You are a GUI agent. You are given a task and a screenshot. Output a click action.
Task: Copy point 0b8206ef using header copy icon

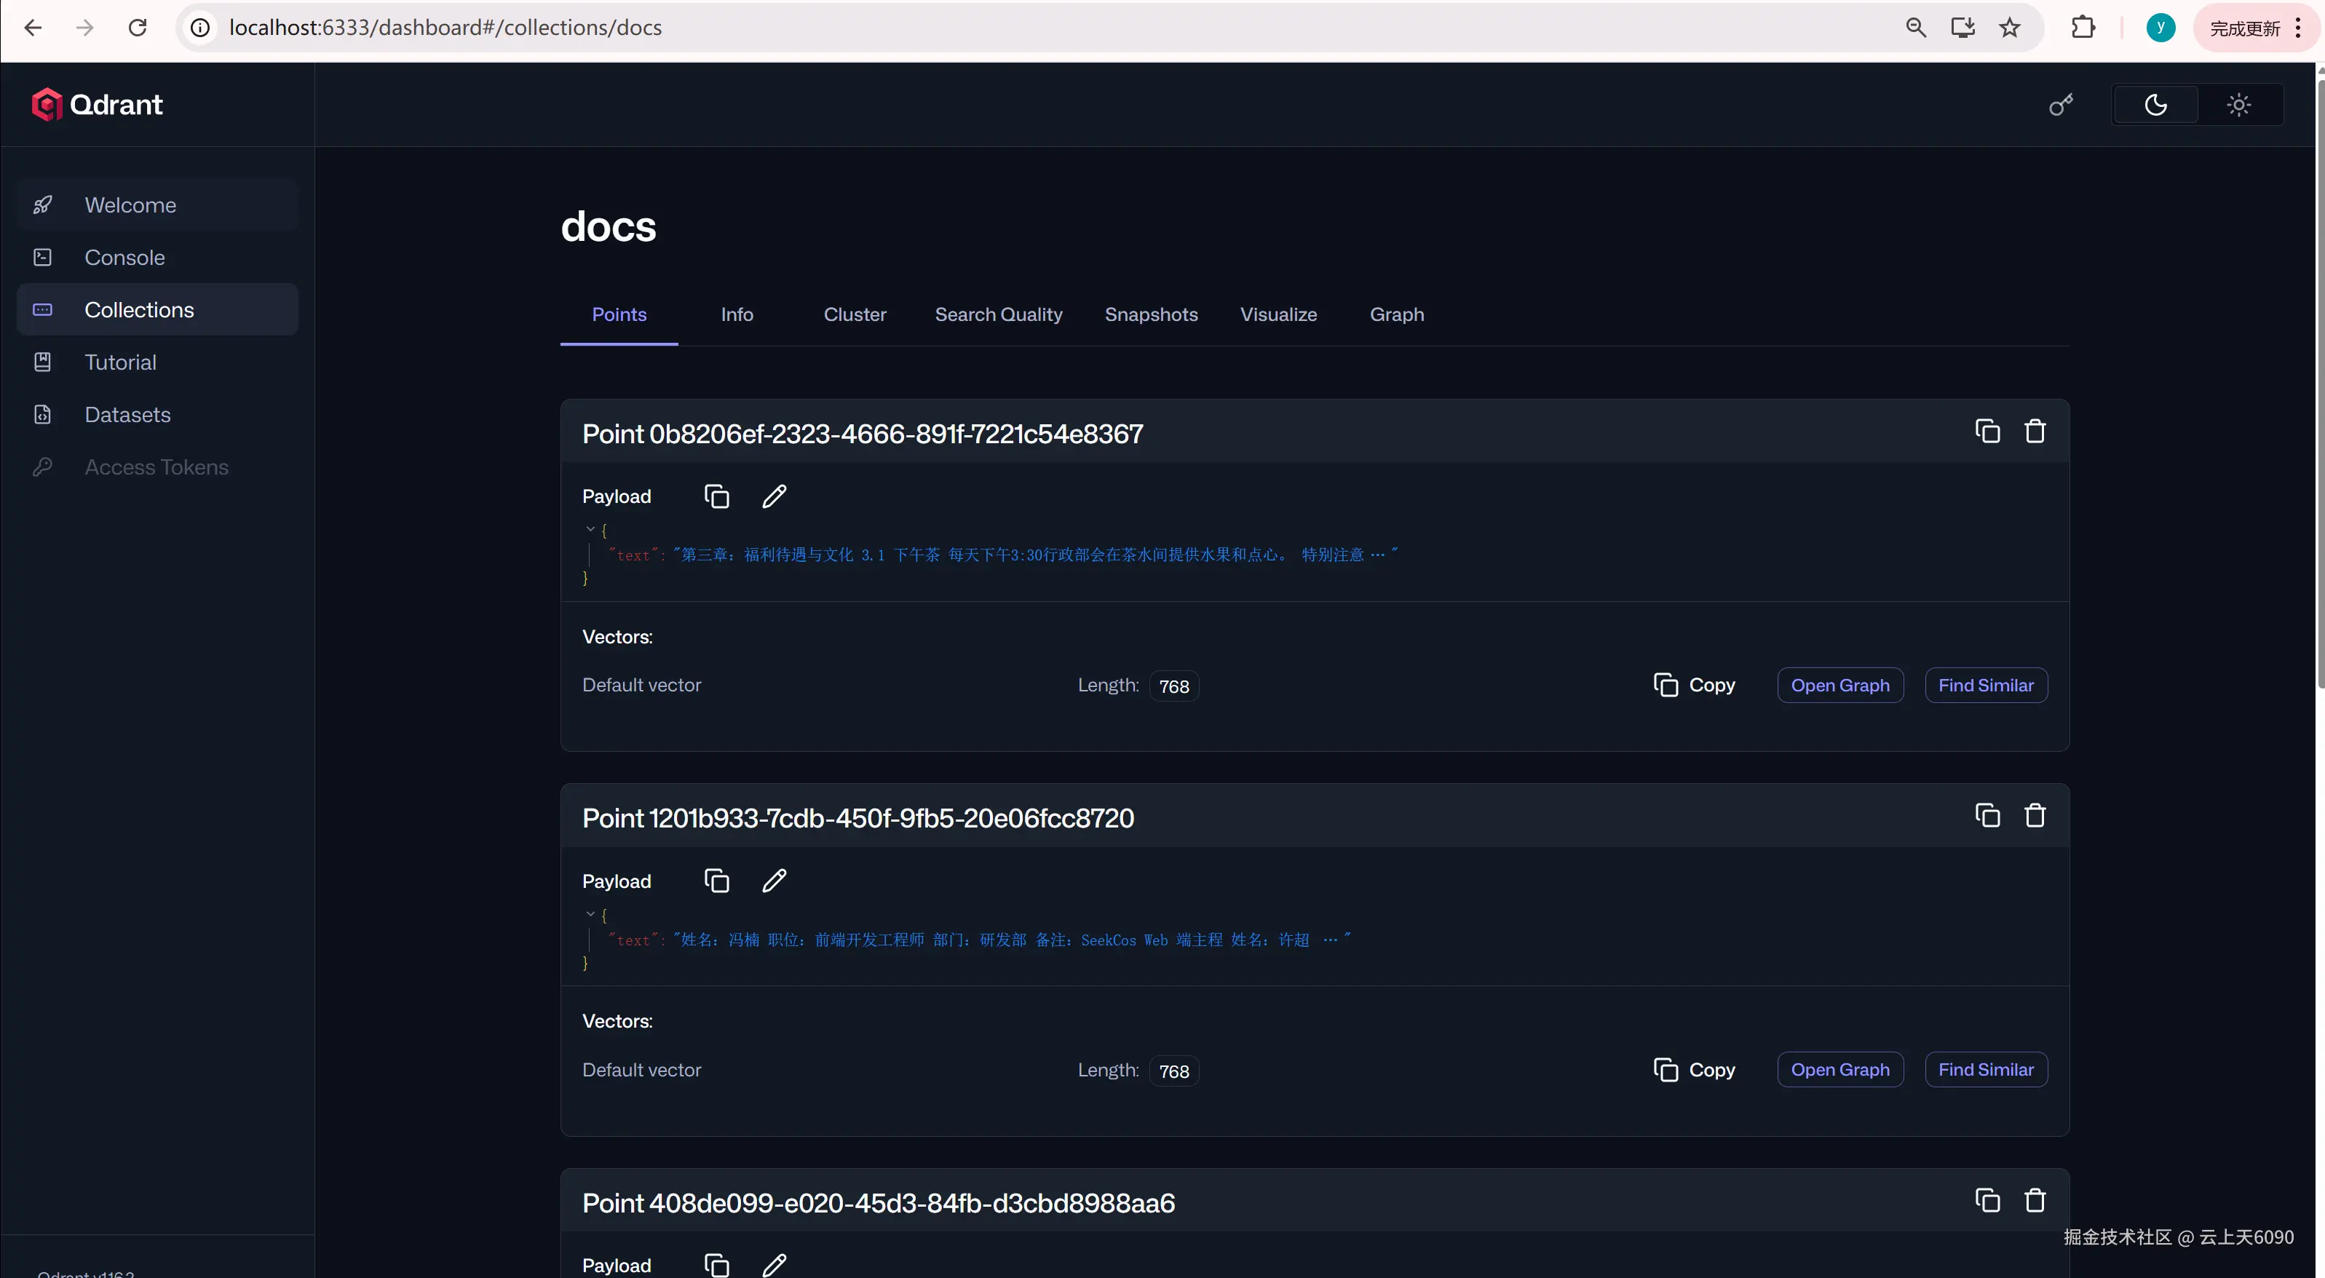[1987, 432]
